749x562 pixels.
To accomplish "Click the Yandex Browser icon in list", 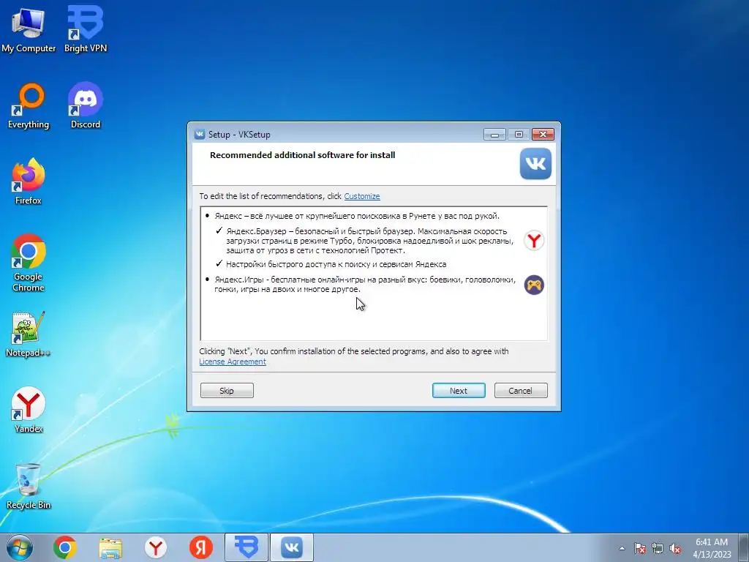I will (x=534, y=240).
